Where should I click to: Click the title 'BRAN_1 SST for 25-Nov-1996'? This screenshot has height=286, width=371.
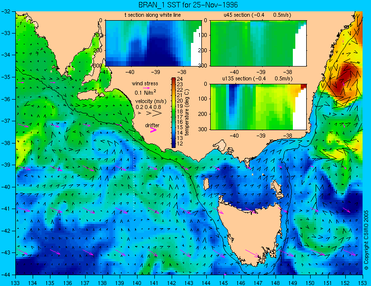188,5
